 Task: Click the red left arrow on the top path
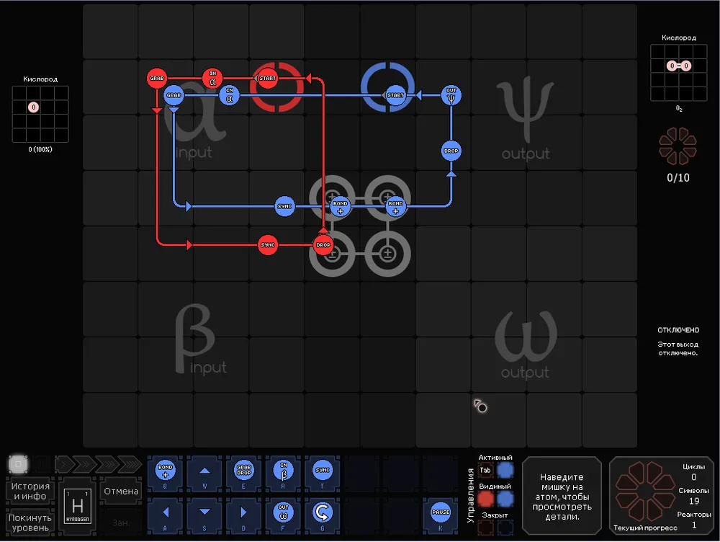(309, 78)
